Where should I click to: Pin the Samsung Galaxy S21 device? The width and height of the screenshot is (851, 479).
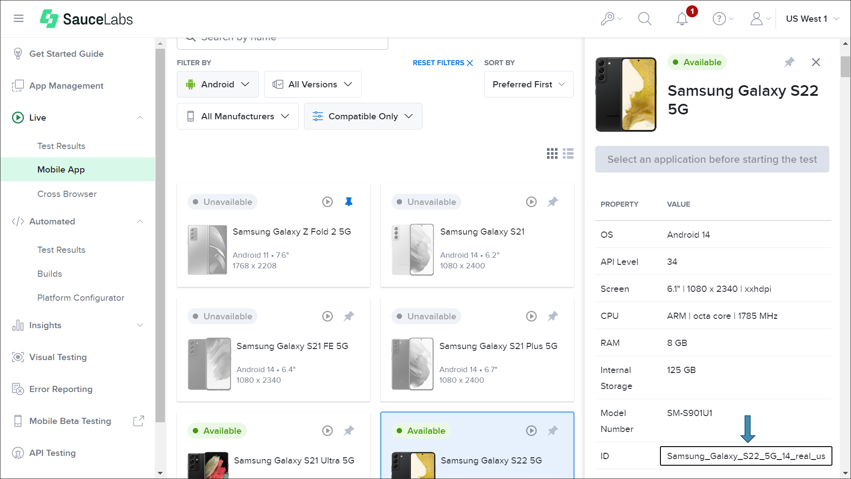[553, 202]
